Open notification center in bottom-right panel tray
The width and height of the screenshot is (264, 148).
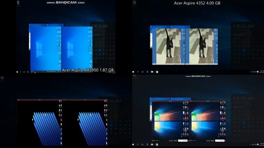point(258,144)
